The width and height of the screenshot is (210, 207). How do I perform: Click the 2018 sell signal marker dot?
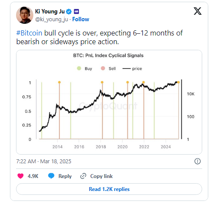[x=102, y=82]
